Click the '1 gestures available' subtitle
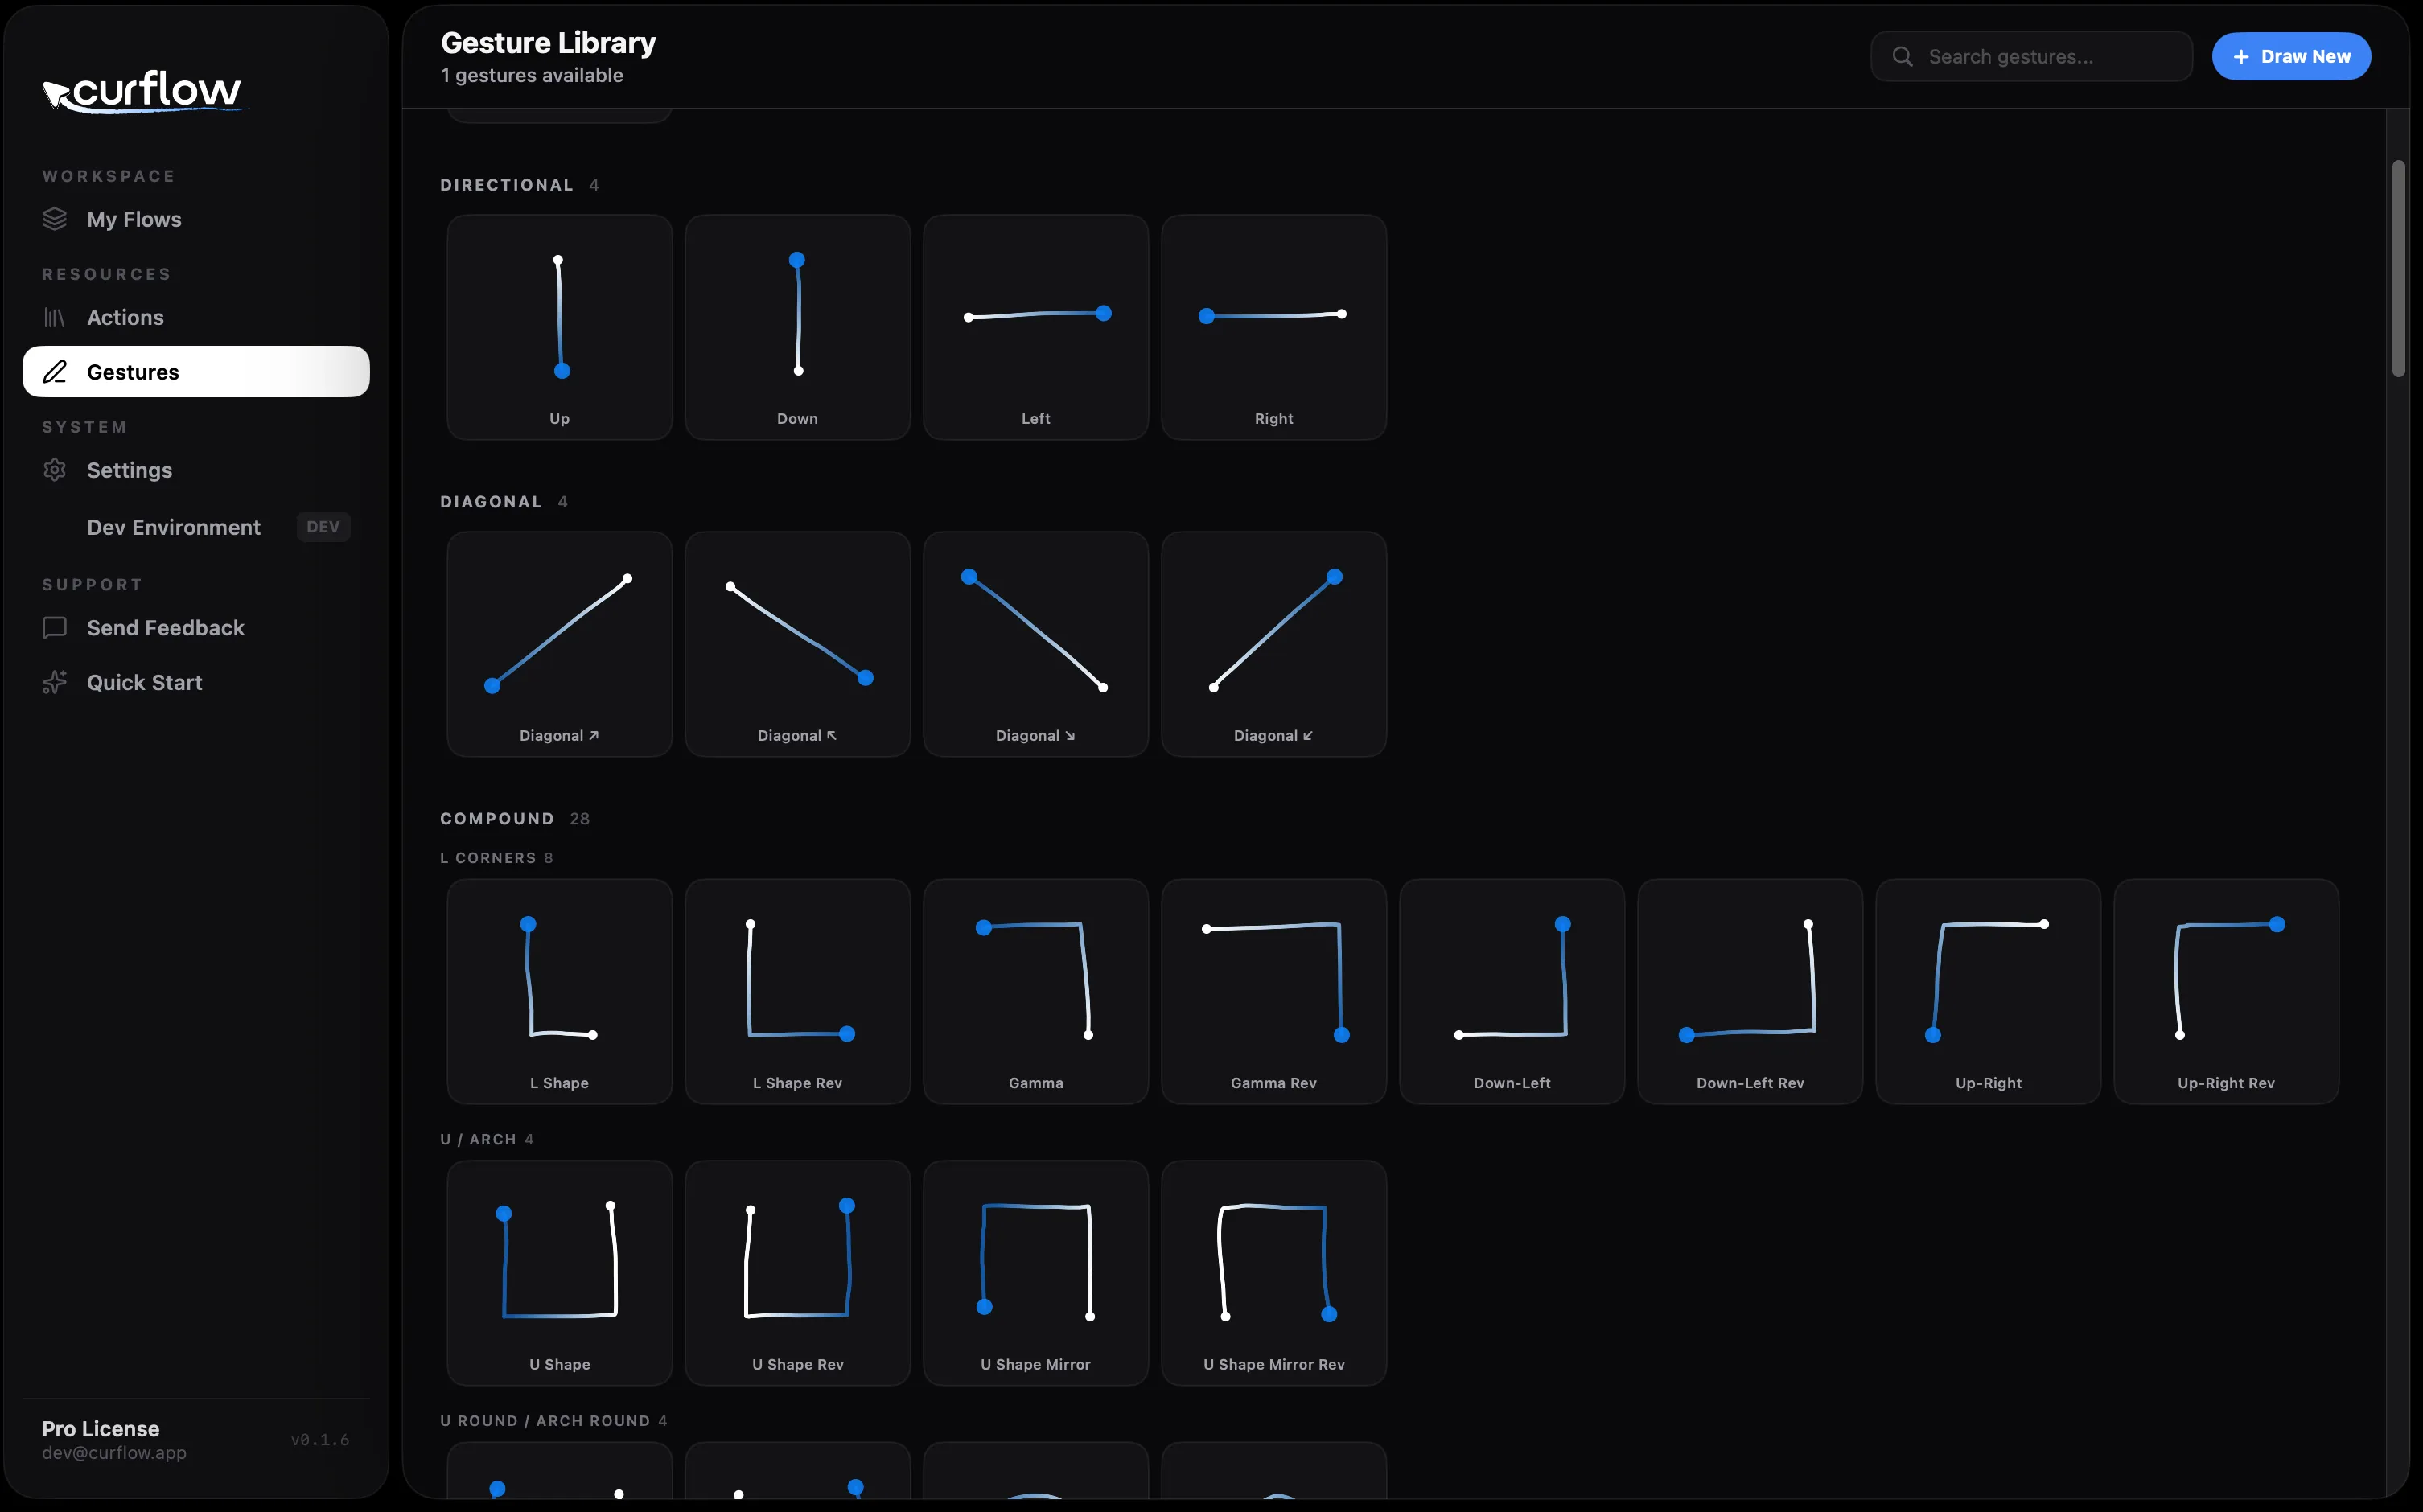The height and width of the screenshot is (1512, 2423). pyautogui.click(x=532, y=76)
